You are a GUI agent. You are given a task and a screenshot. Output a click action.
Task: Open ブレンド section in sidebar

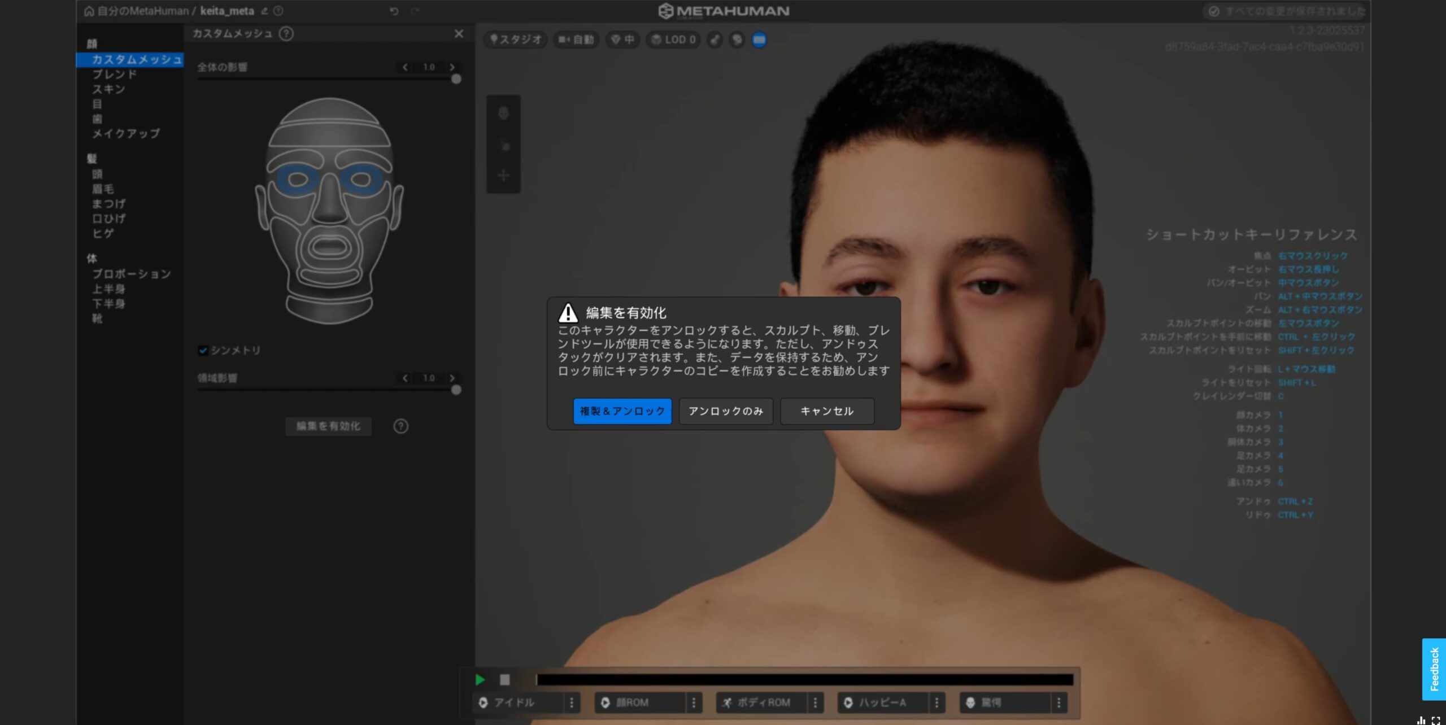click(115, 75)
